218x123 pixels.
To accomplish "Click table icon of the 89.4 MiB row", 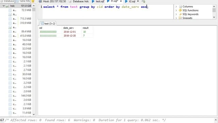I will pyautogui.click(x=10, y=31).
